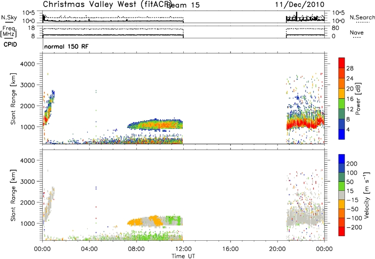Click the '-50' label on Velocity color bar
Screen dimensions: 375x259
tap(352, 209)
